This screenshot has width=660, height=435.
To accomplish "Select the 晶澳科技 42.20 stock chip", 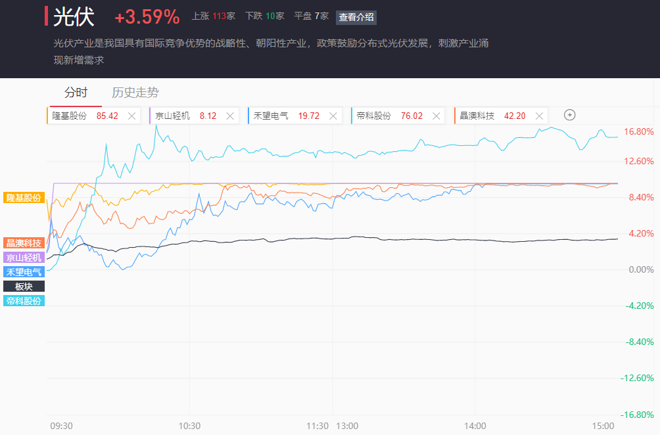I will click(x=501, y=116).
